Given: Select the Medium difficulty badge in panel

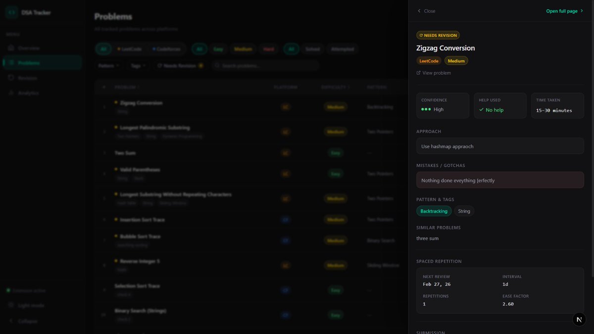Looking at the screenshot, I should (456, 61).
